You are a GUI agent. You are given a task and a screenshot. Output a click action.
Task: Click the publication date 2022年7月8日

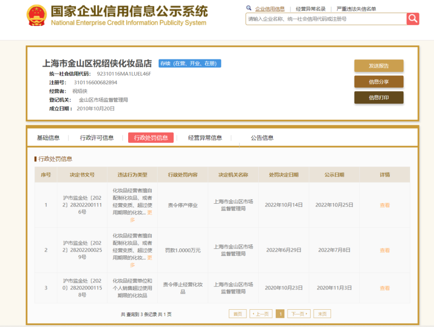click(334, 250)
